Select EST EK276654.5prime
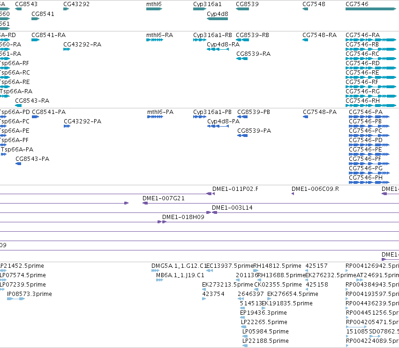 coord(293,294)
